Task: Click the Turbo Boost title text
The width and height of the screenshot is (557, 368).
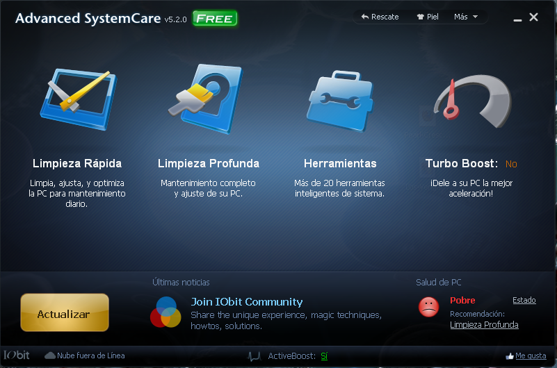Action: [x=462, y=163]
